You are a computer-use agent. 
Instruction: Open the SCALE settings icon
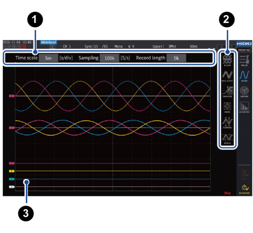227,139
